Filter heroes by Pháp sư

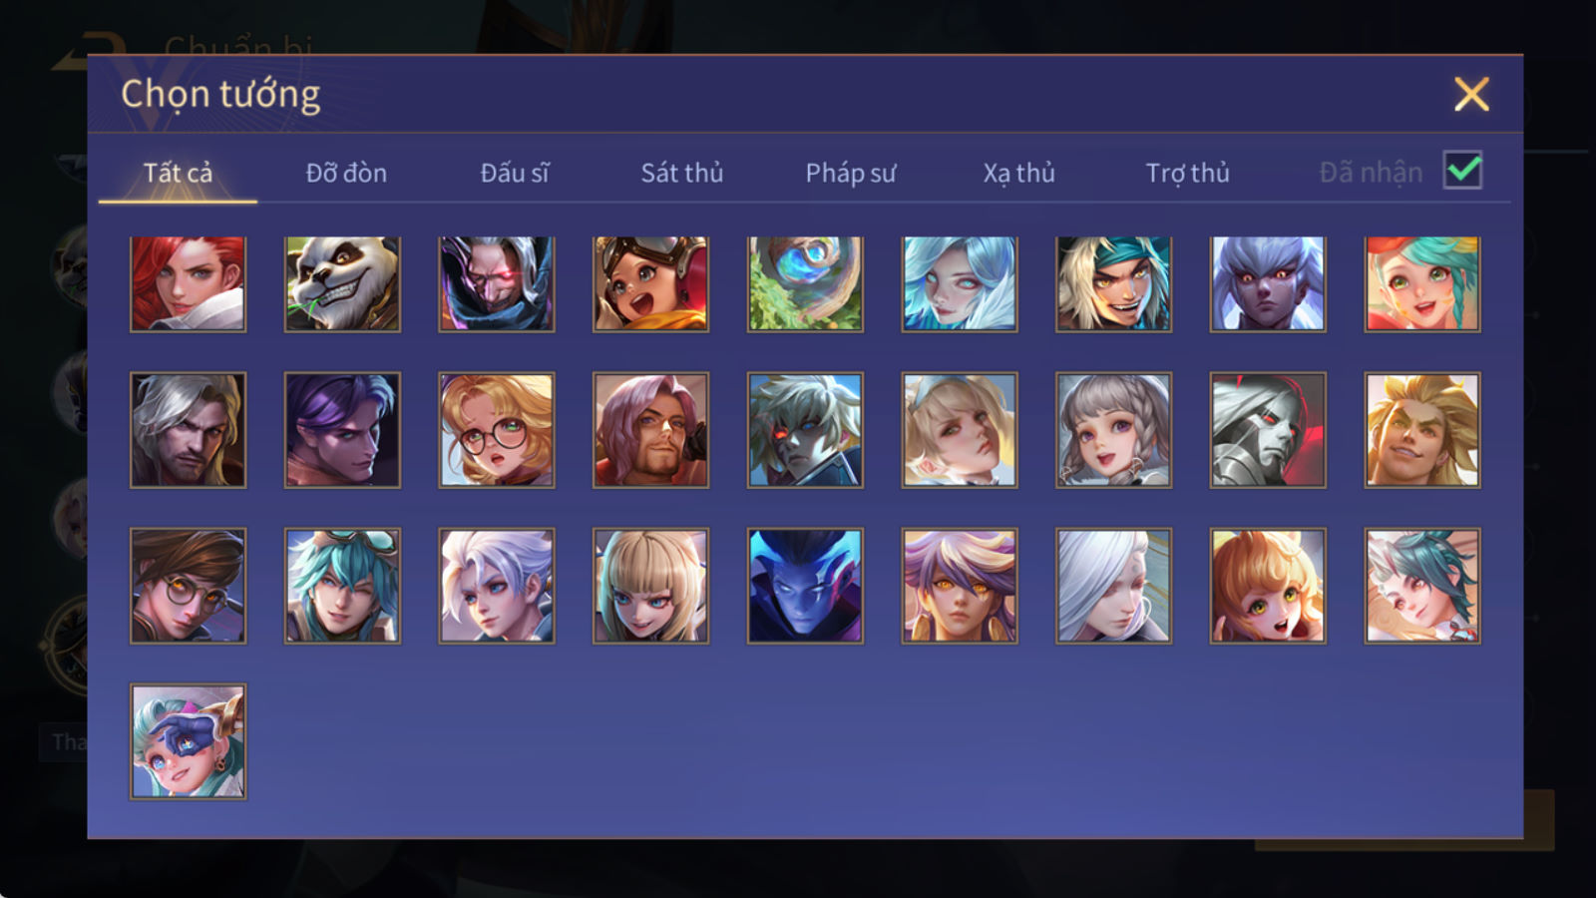851,173
